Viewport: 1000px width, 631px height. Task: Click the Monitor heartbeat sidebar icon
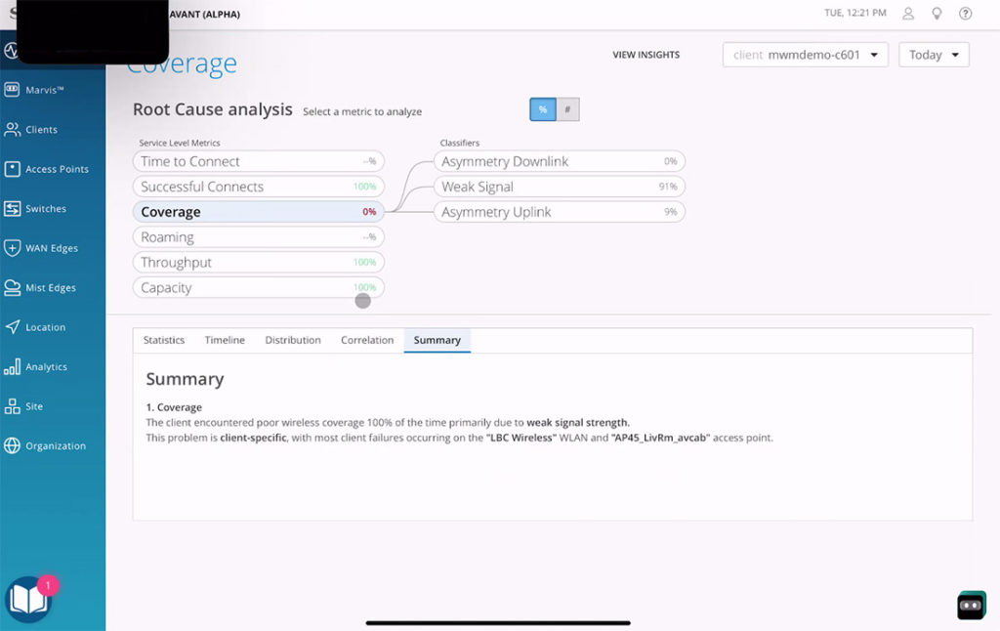pos(9,51)
